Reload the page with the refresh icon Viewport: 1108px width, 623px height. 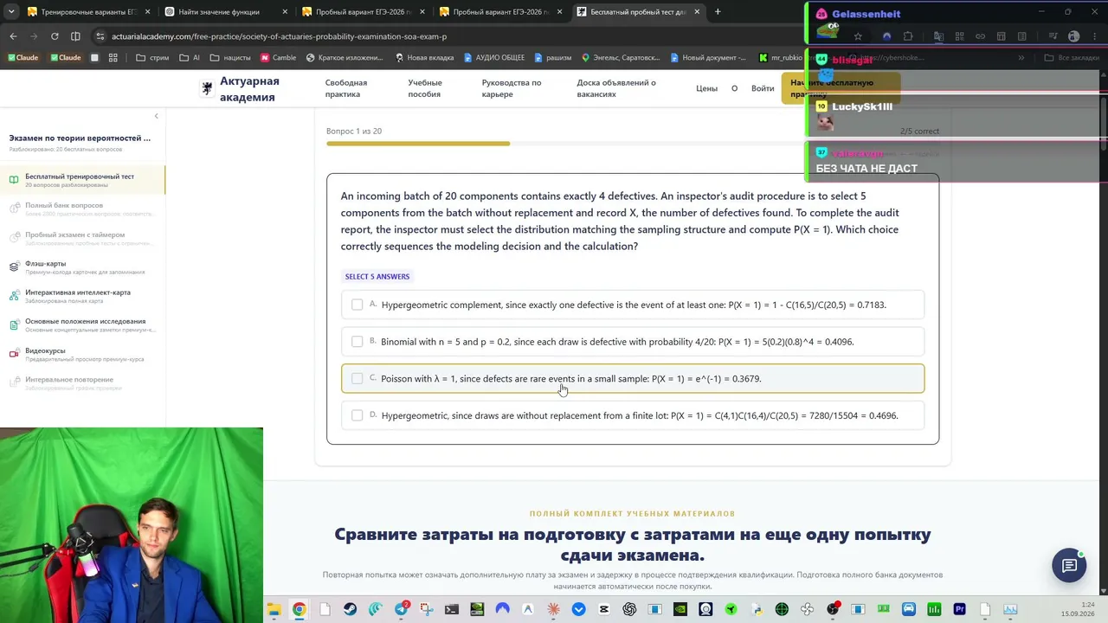(55, 36)
